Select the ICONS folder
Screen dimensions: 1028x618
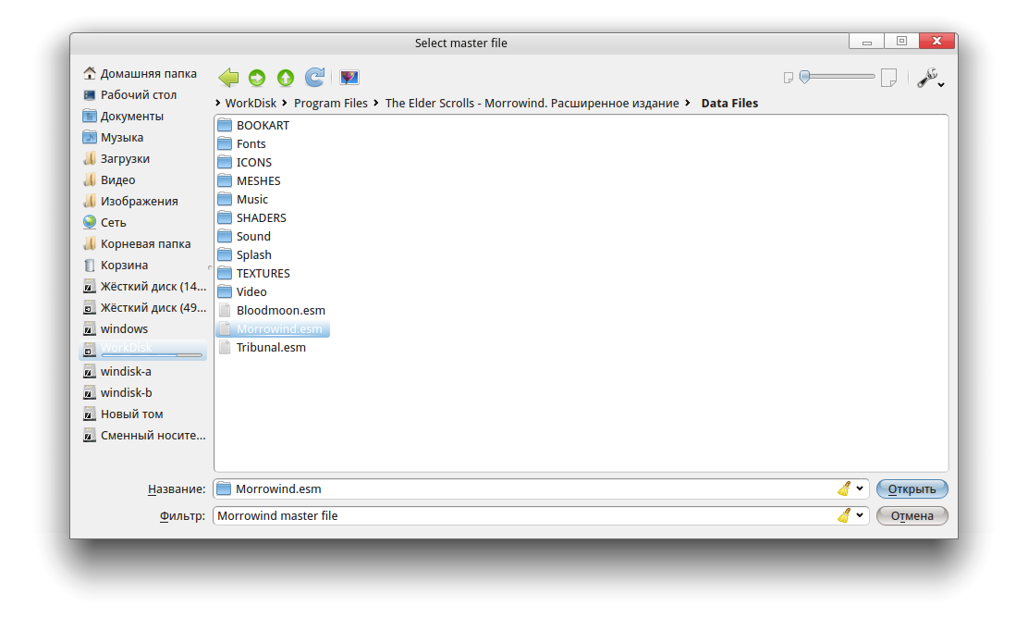pos(245,162)
